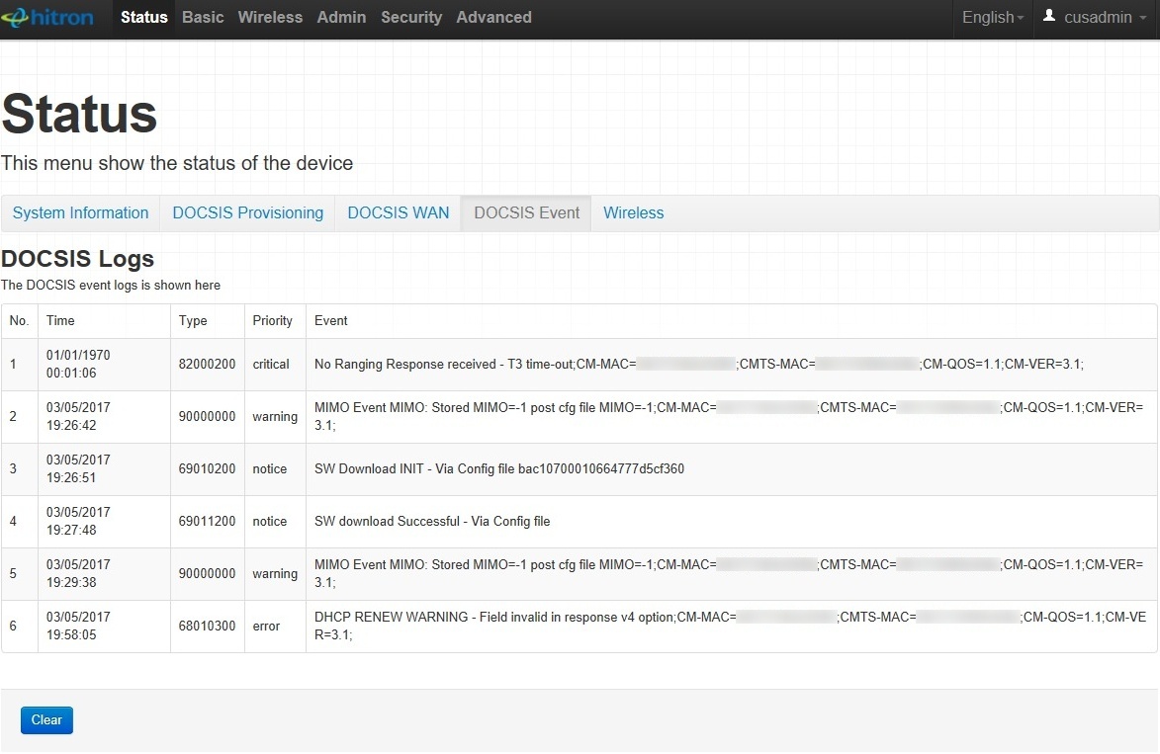Image resolution: width=1160 pixels, height=754 pixels.
Task: Open the Wireless status tab
Action: (633, 212)
